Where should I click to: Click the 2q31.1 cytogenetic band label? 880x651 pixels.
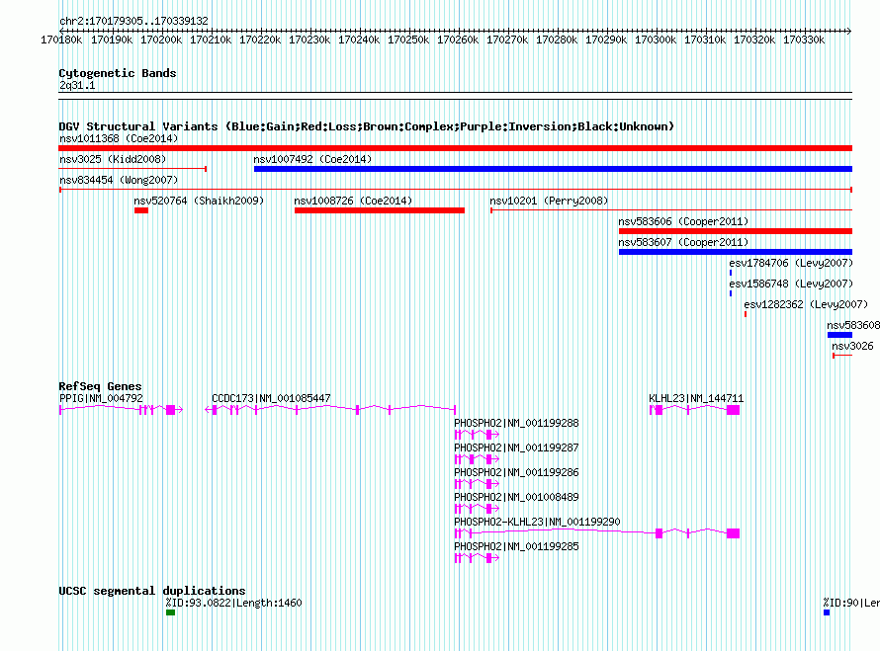[x=77, y=85]
